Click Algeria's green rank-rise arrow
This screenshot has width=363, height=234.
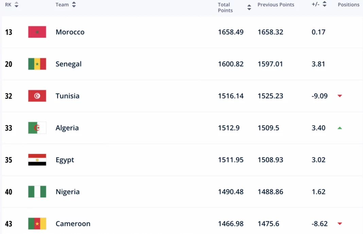(340, 128)
